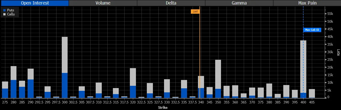
Task: Click the '10k' y-axis label
Action: point(330,83)
